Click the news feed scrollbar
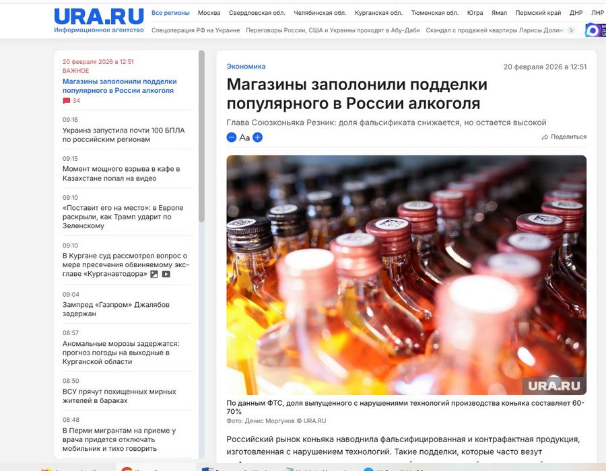 [201, 135]
